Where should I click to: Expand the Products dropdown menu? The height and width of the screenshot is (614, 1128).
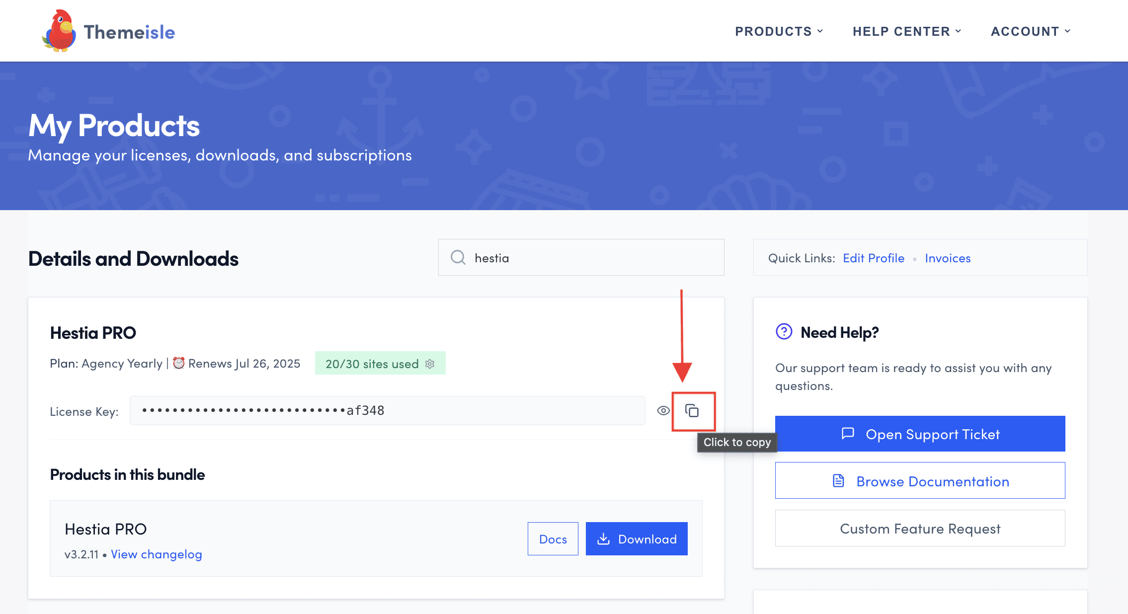tap(779, 31)
